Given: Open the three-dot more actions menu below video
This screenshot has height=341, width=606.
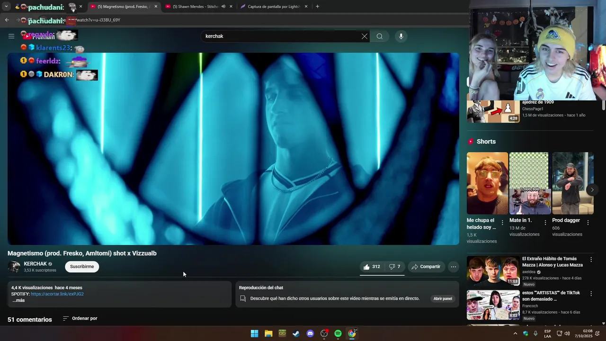Looking at the screenshot, I should pos(454,267).
